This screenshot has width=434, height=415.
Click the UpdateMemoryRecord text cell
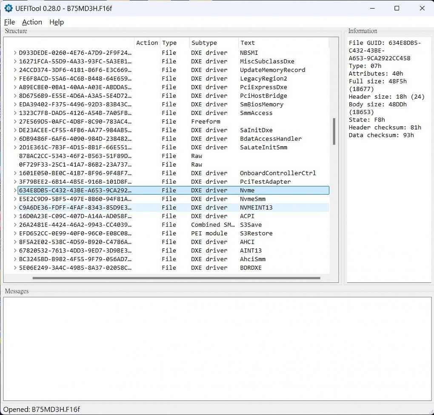(x=272, y=70)
